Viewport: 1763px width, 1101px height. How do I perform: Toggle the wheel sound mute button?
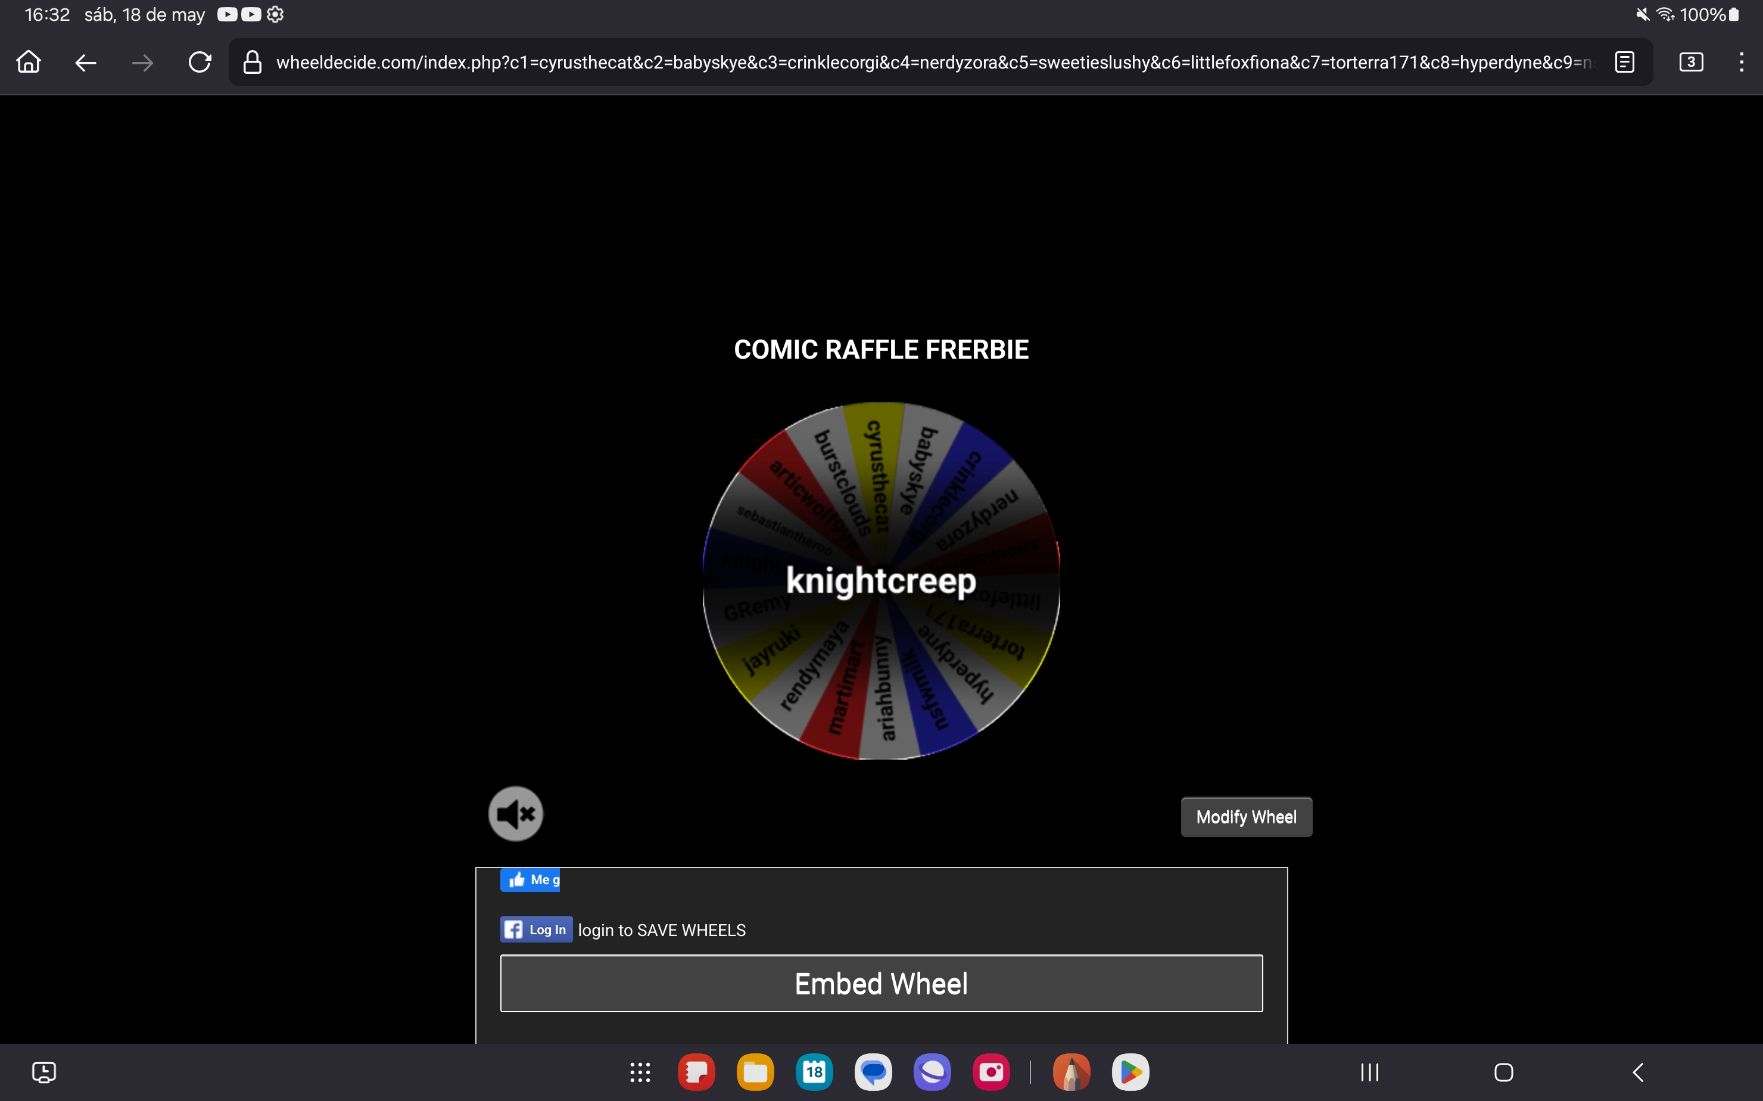[x=515, y=813]
